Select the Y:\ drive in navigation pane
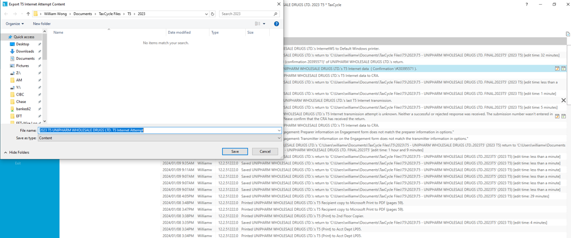The image size is (571, 238). [18, 88]
